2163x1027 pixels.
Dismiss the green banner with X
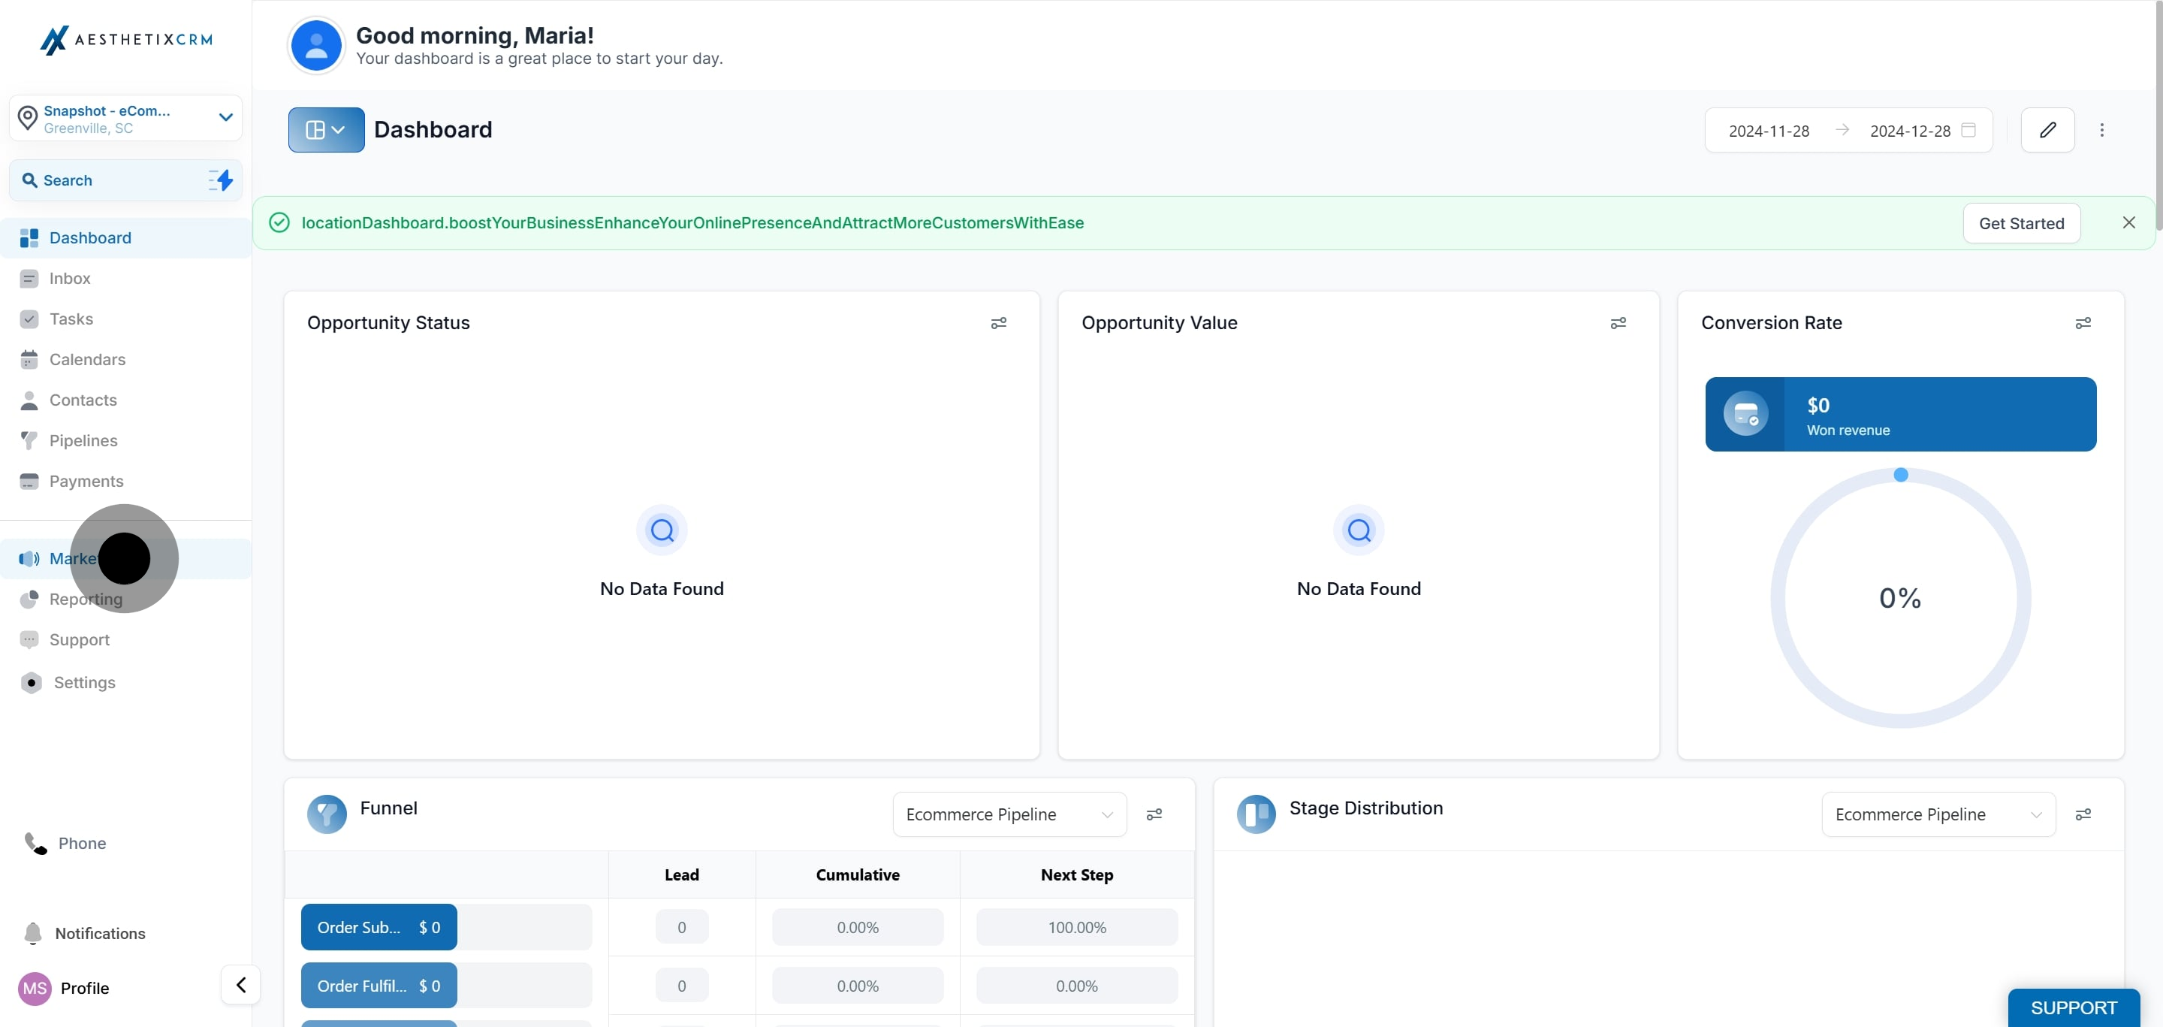2128,222
